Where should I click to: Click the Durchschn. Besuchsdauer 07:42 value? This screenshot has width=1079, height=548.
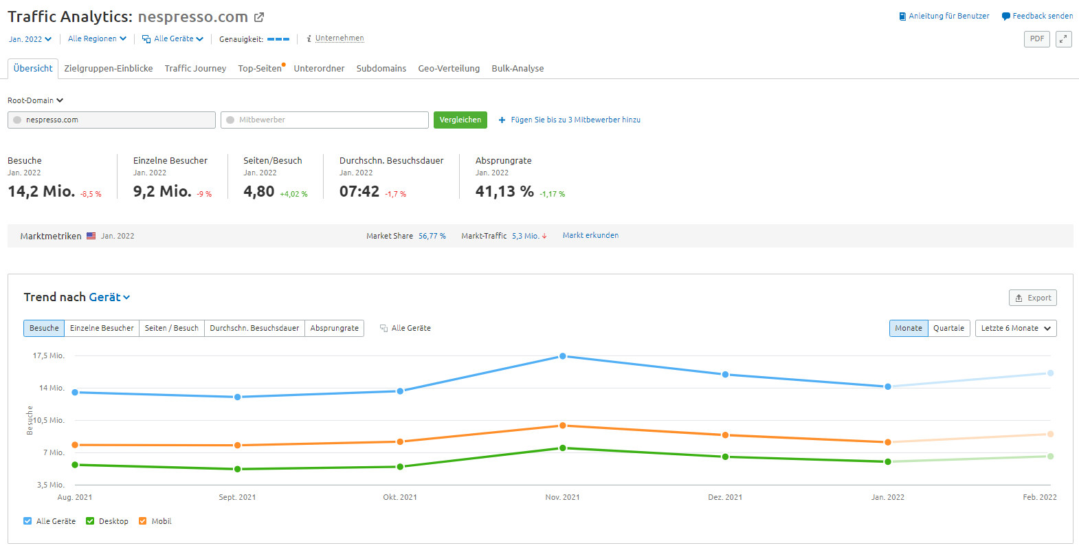359,191
